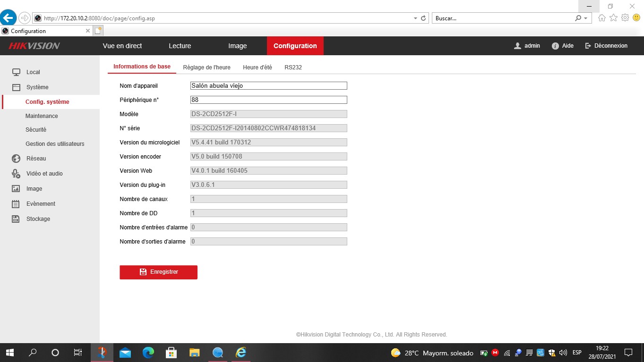Screen dimensions: 644x362
Task: Click inside the Nom d'appareil field
Action: (x=268, y=85)
